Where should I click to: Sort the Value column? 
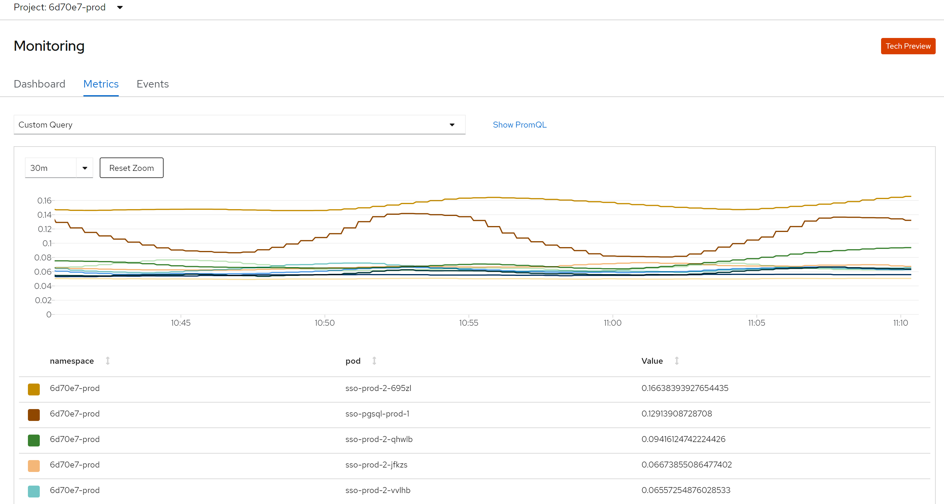[x=677, y=361]
